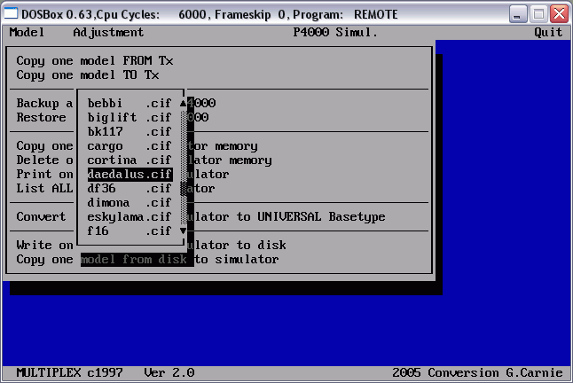Open the Adjustment menu
This screenshot has height=383, width=573.
click(x=108, y=33)
